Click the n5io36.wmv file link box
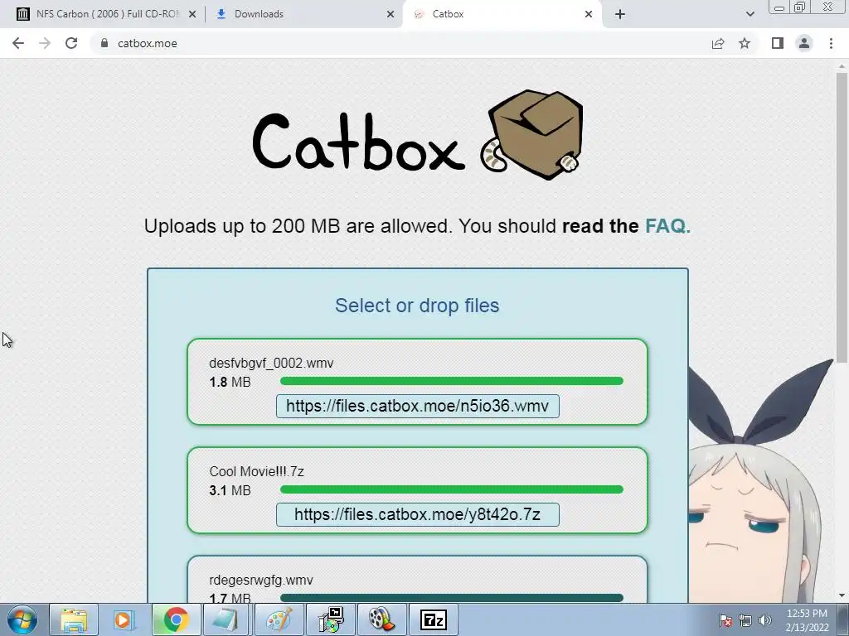This screenshot has width=849, height=636. click(418, 406)
